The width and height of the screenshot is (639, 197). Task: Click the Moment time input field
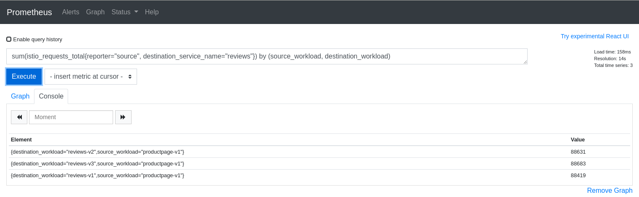[x=71, y=117]
